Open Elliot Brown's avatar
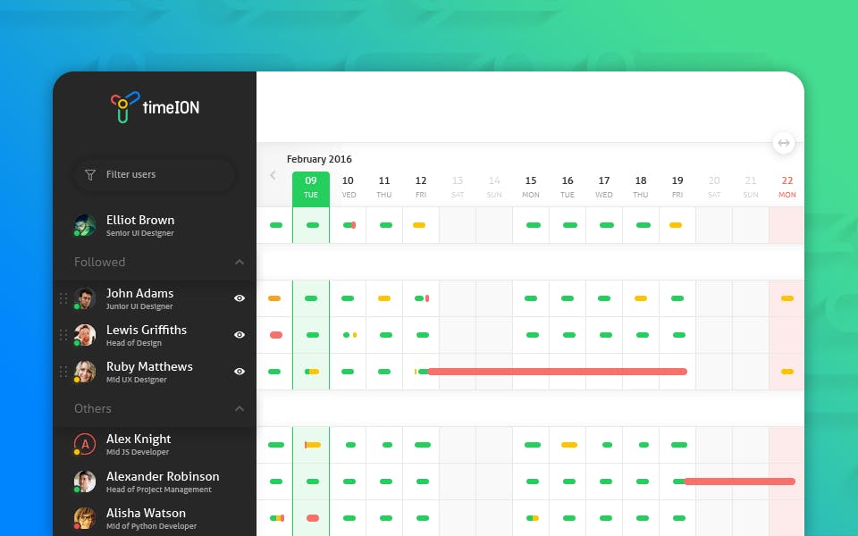This screenshot has width=858, height=536. coord(85,225)
